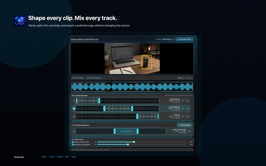
Task: Click Play All Clips button
Action: 78,78
